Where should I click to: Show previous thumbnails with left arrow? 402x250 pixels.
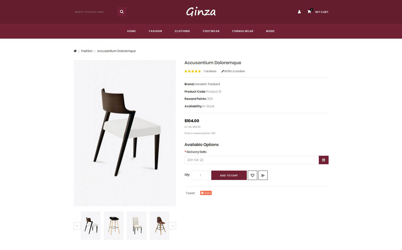click(x=77, y=226)
